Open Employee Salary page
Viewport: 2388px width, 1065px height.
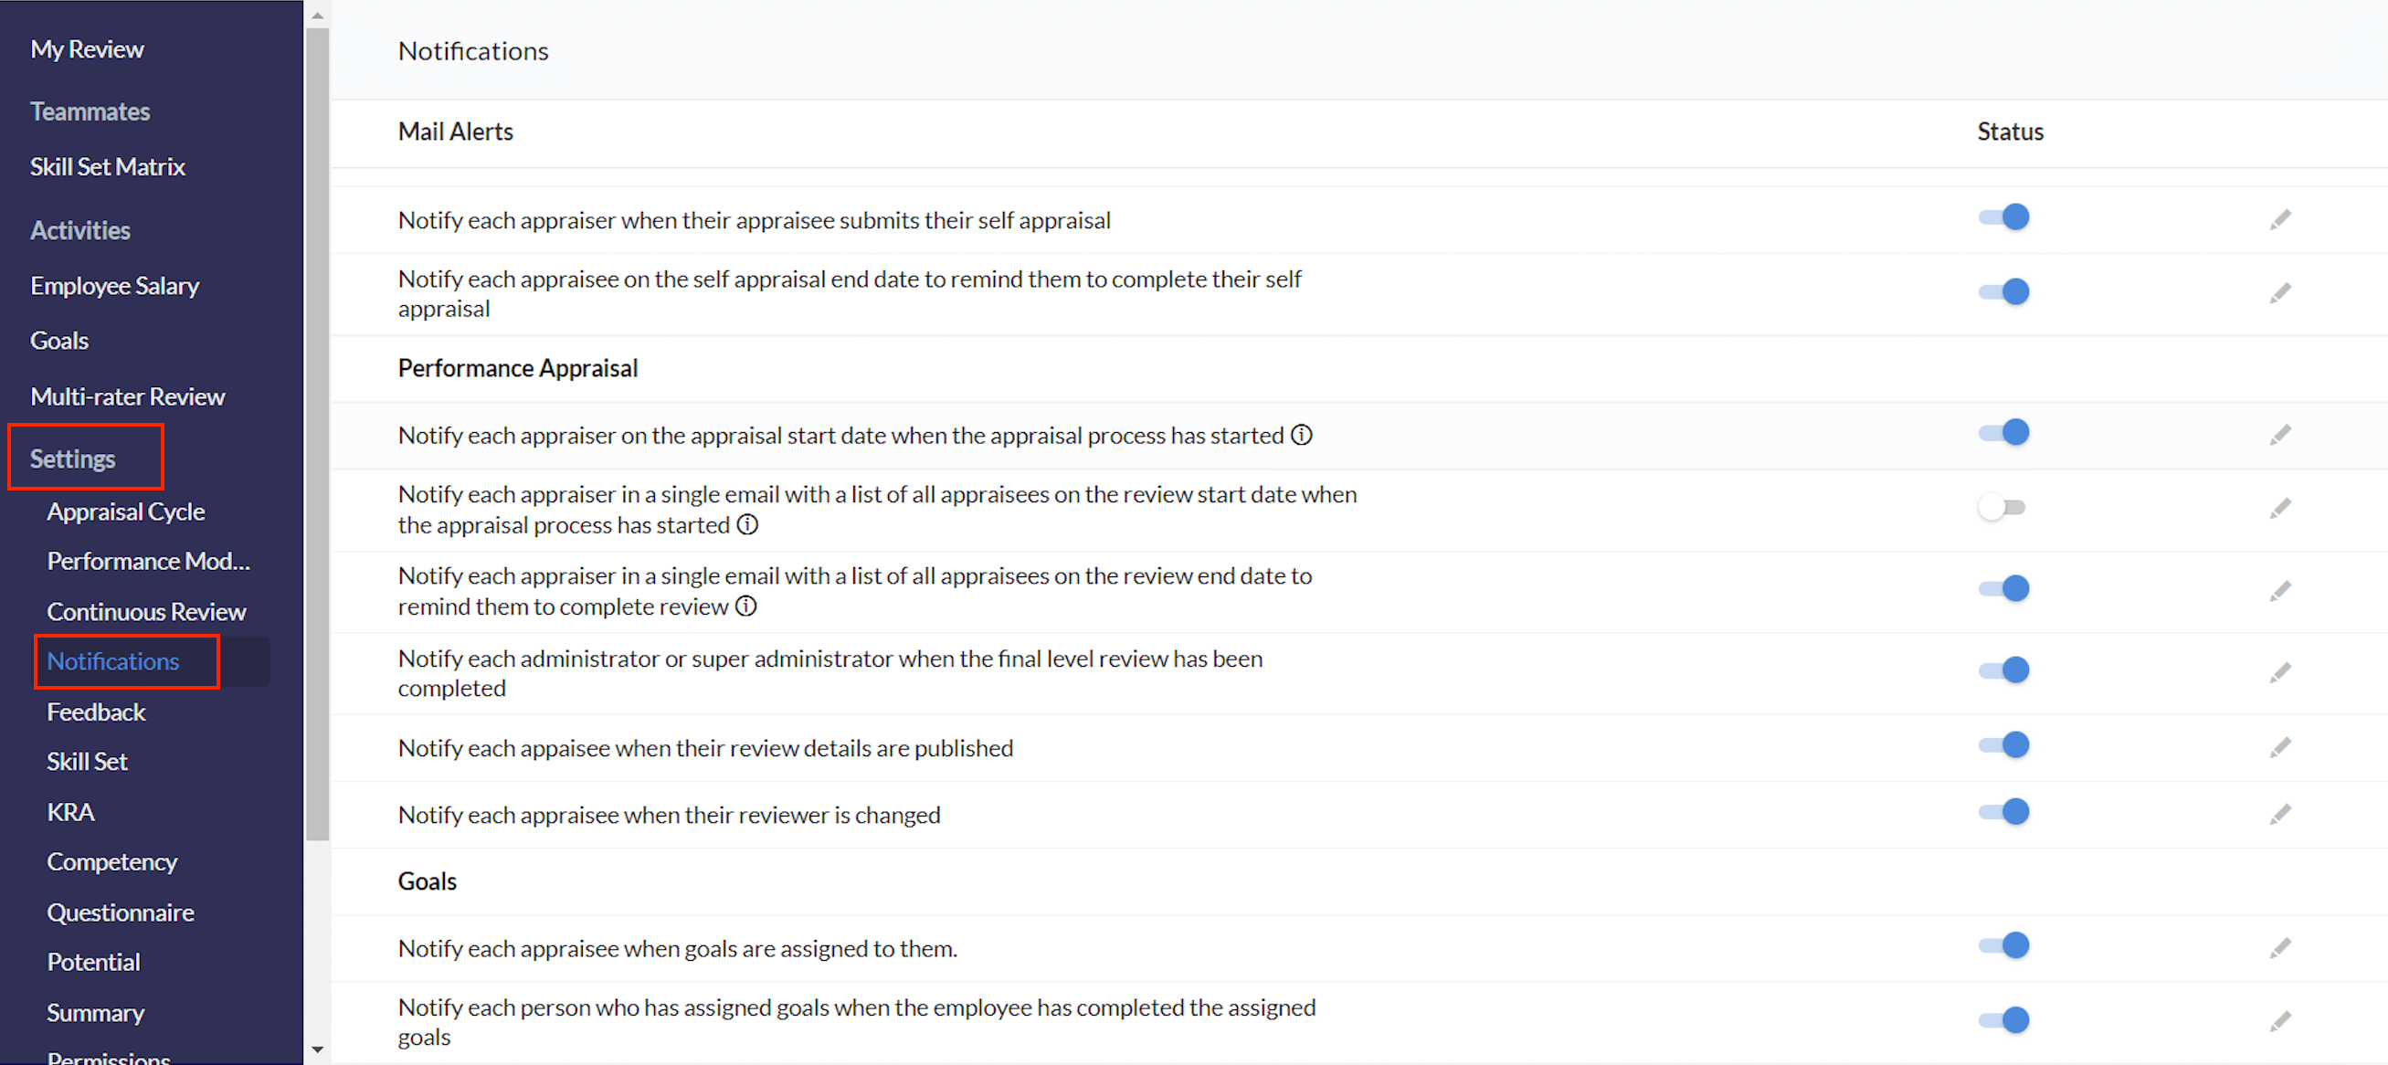click(115, 286)
